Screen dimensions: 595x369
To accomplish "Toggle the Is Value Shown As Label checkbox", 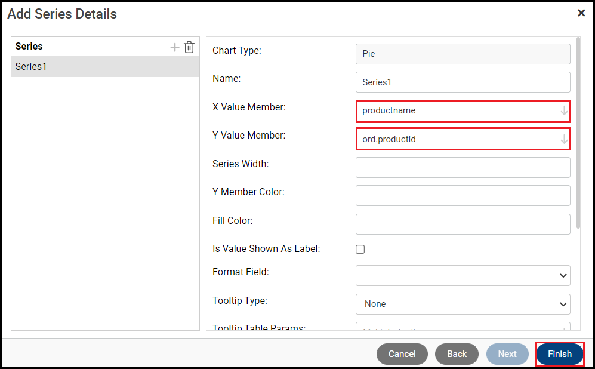I will pos(360,249).
